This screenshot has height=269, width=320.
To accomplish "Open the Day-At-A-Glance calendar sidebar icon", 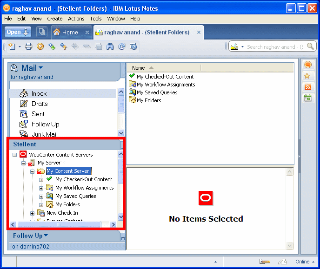I will [308, 98].
